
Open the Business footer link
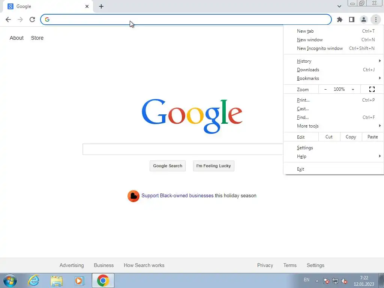click(x=104, y=265)
